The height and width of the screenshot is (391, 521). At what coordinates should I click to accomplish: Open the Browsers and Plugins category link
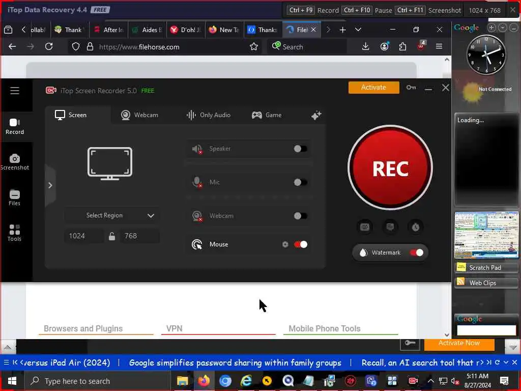coord(83,328)
